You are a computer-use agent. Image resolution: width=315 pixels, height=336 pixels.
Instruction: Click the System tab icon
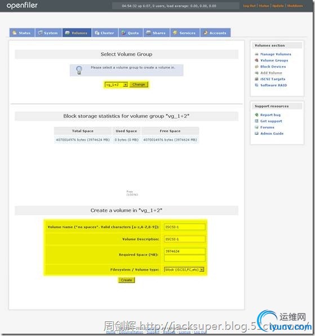(x=40, y=33)
